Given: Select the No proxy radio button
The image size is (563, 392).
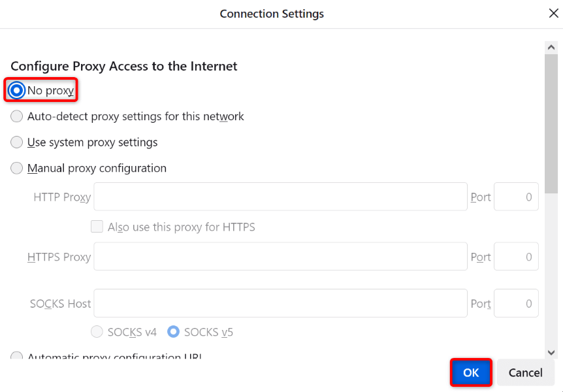Looking at the screenshot, I should pyautogui.click(x=16, y=90).
